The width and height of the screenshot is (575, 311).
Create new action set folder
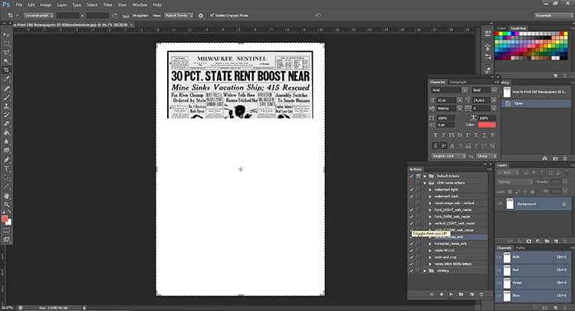(461, 294)
